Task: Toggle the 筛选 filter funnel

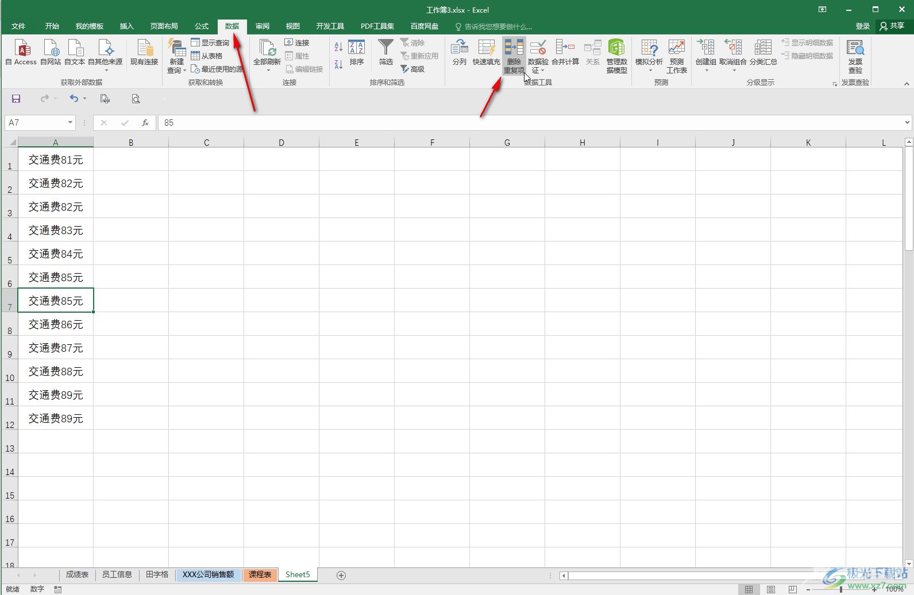Action: point(385,52)
